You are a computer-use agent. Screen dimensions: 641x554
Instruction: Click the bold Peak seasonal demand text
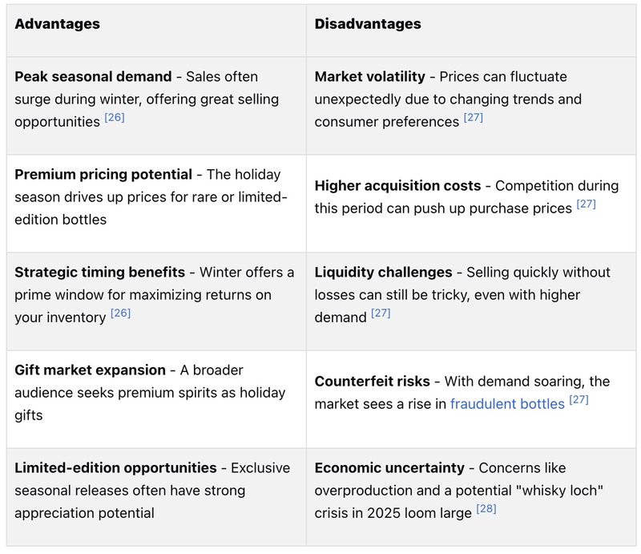point(93,77)
